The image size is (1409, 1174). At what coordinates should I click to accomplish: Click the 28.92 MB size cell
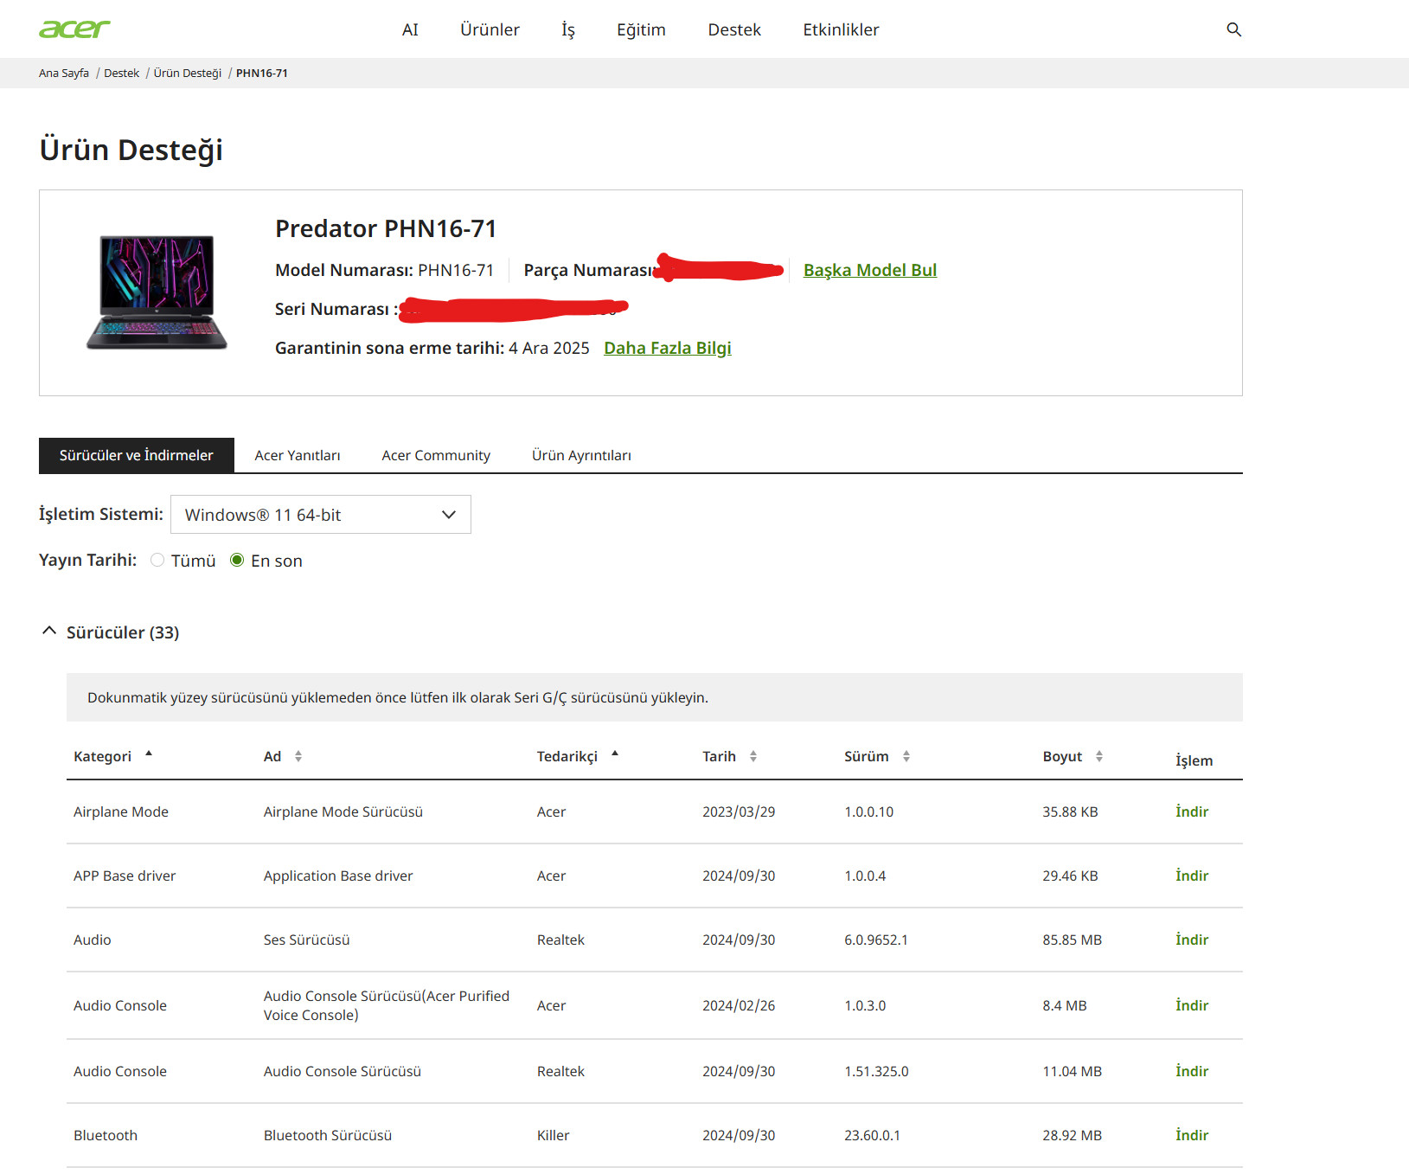1072,1135
